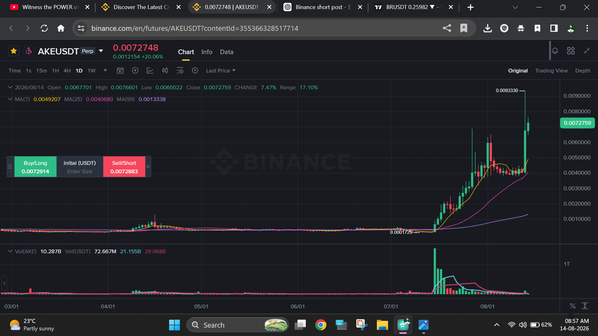Select the 1W time interval
This screenshot has width=598, height=336.
click(92, 71)
